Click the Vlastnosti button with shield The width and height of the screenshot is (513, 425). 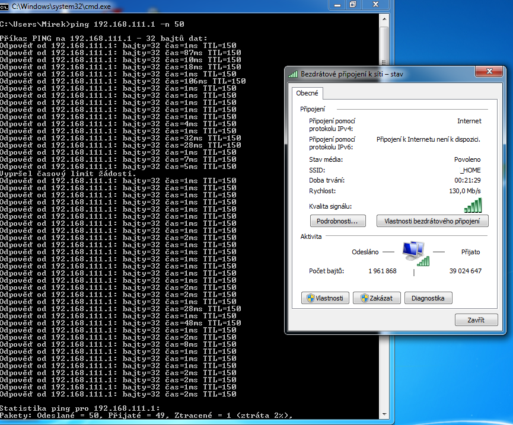[x=325, y=298]
